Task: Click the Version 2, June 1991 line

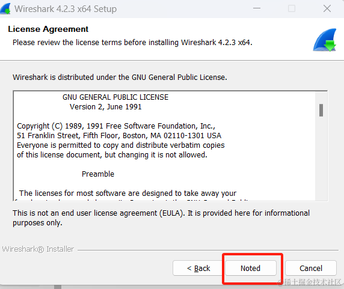Action: click(x=105, y=107)
